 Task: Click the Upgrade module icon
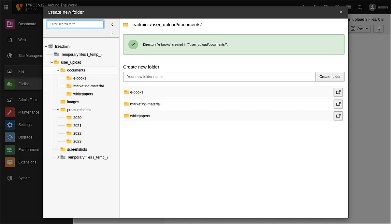tap(10, 137)
